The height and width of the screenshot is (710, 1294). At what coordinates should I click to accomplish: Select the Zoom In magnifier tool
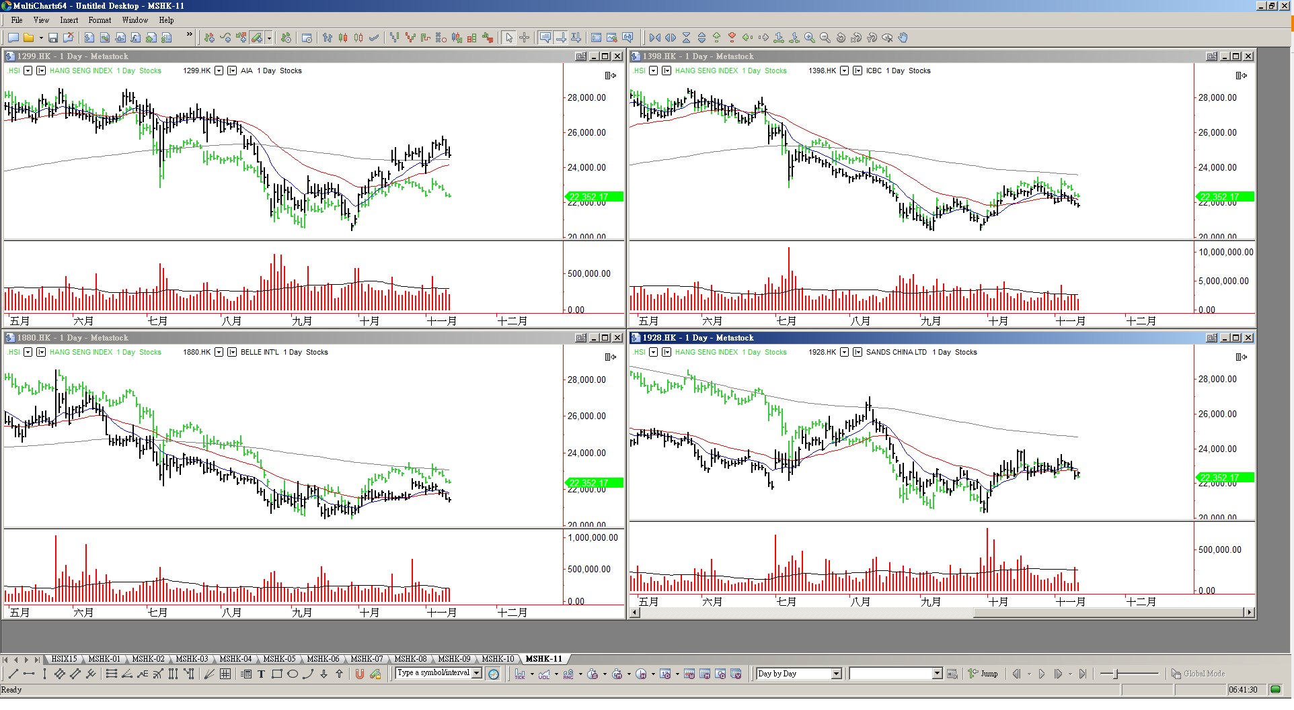810,38
